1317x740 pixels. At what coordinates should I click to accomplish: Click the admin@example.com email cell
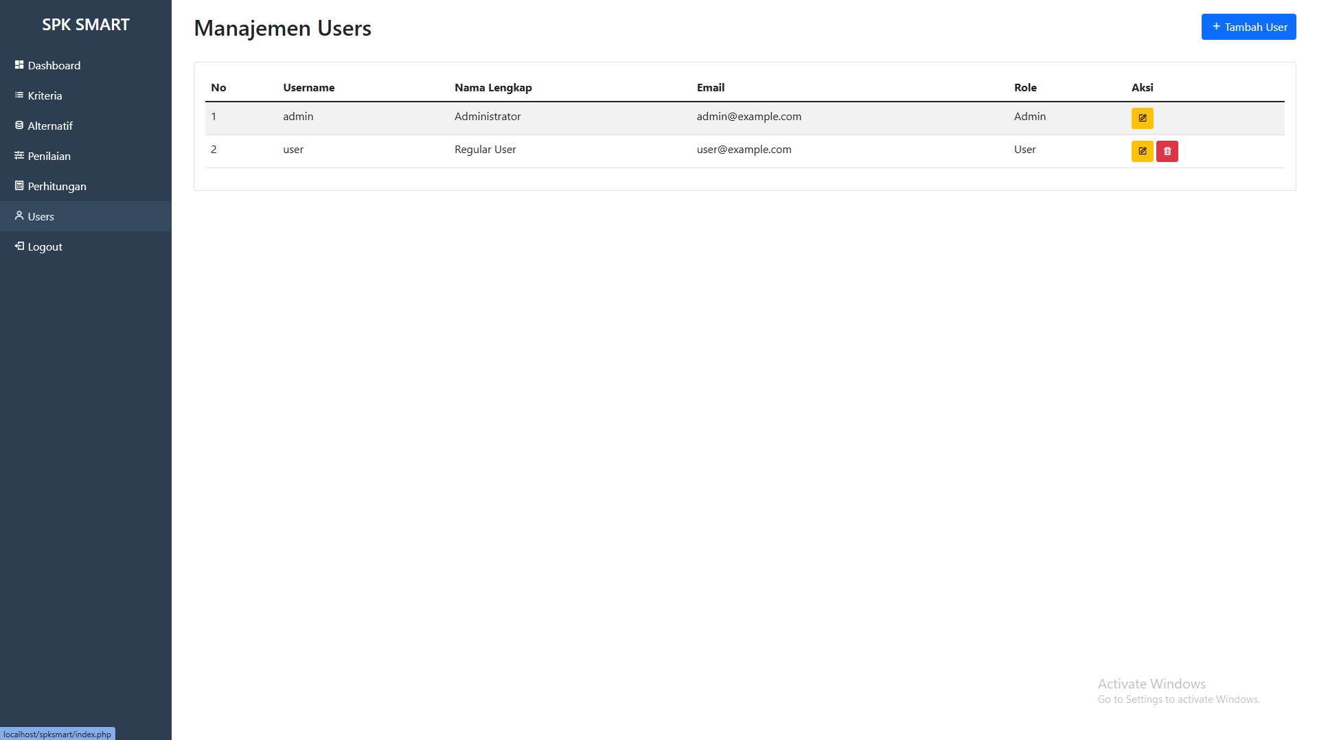[x=749, y=117]
